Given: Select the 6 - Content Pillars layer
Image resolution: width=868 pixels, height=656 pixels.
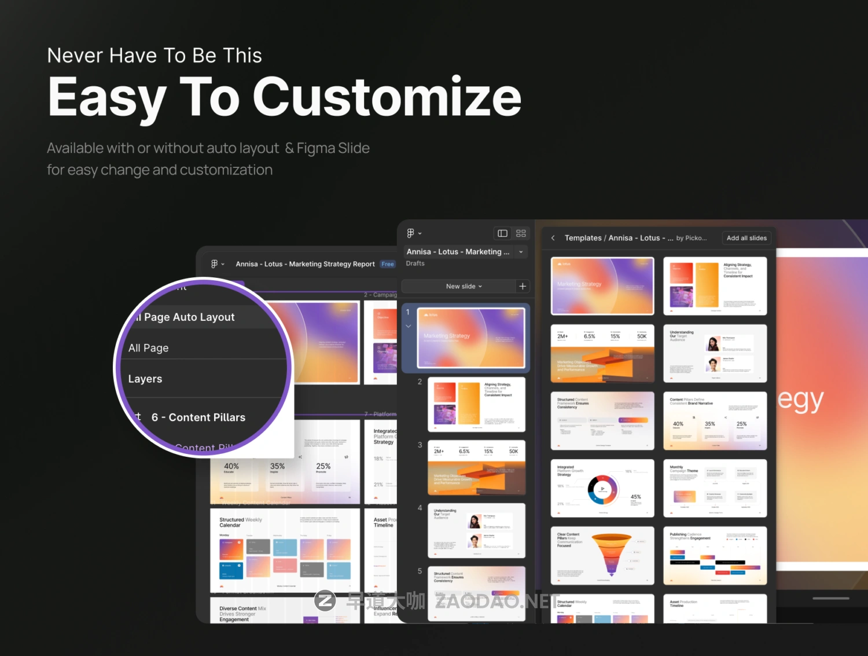Looking at the screenshot, I should point(198,417).
